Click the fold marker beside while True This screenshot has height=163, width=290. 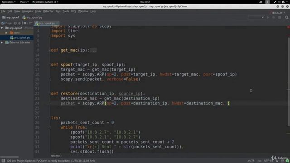49,127
